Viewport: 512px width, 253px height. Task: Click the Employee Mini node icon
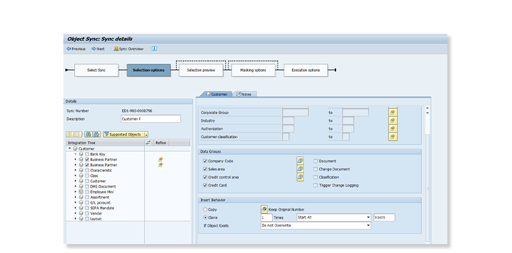tap(81, 192)
